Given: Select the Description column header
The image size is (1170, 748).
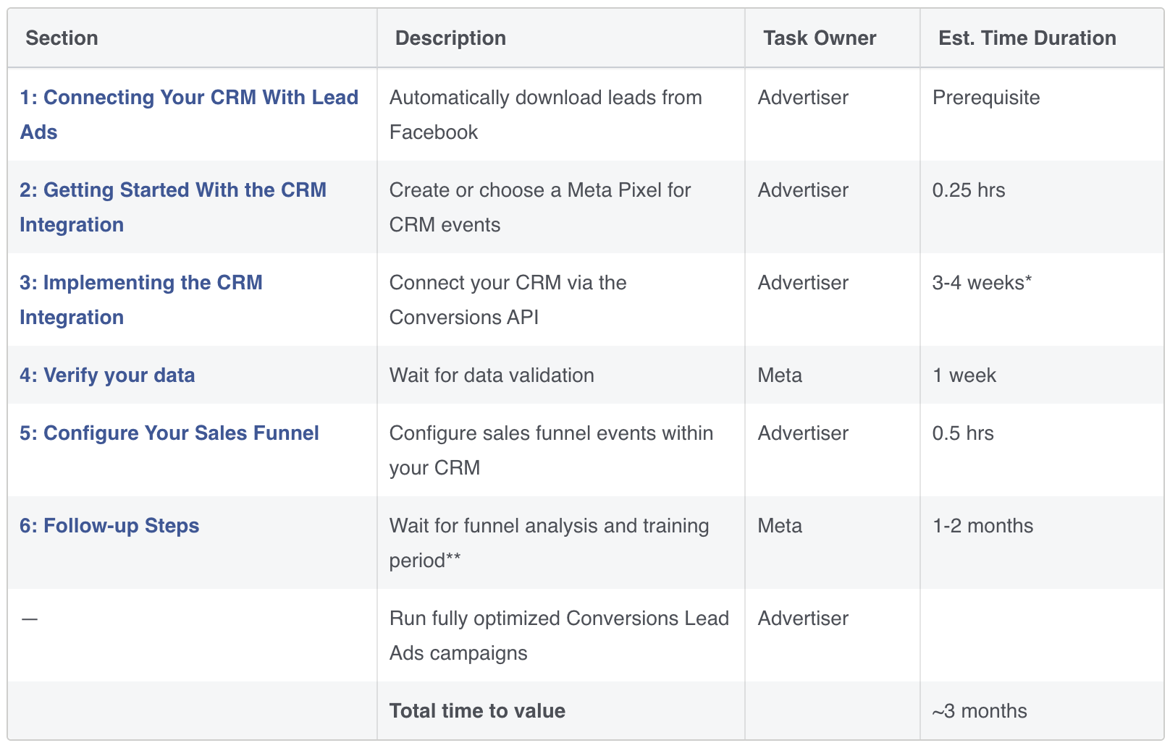Looking at the screenshot, I should (450, 38).
